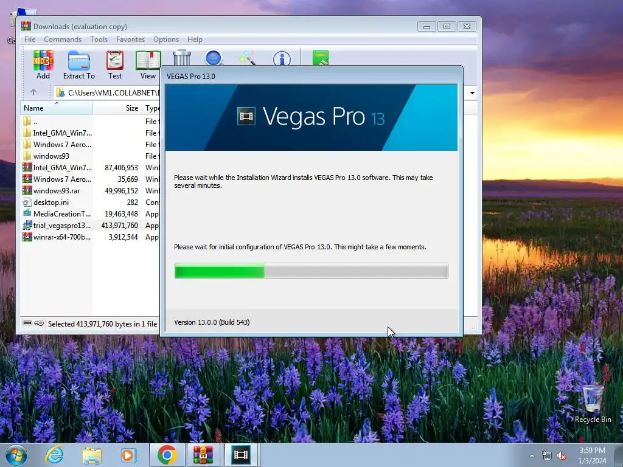The image size is (623, 467).
Task: Select the windows93.rar file
Action: 90,190
